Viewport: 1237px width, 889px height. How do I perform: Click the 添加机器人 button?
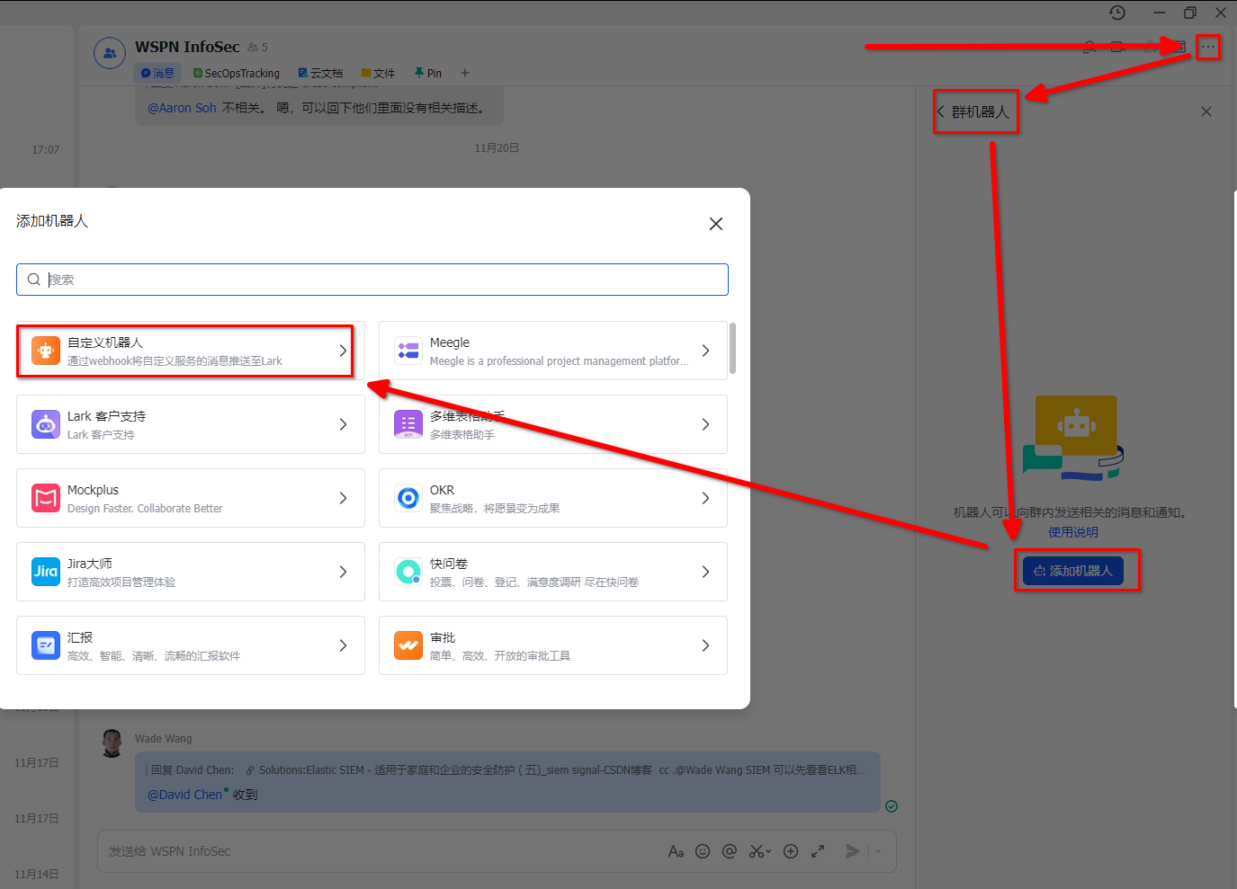(x=1073, y=571)
